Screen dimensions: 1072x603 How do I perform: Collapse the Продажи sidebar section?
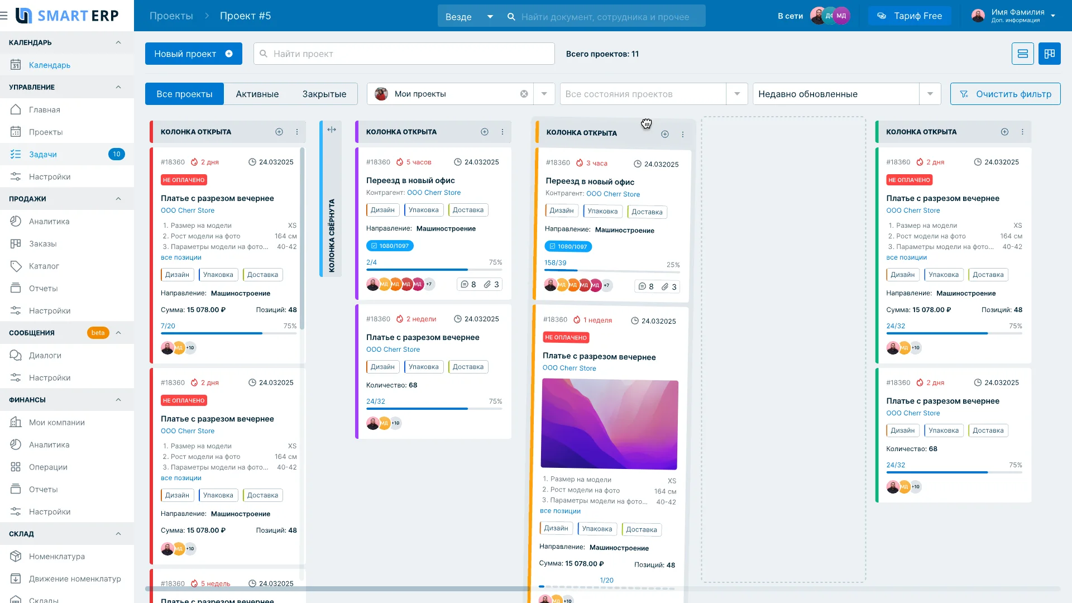click(118, 199)
